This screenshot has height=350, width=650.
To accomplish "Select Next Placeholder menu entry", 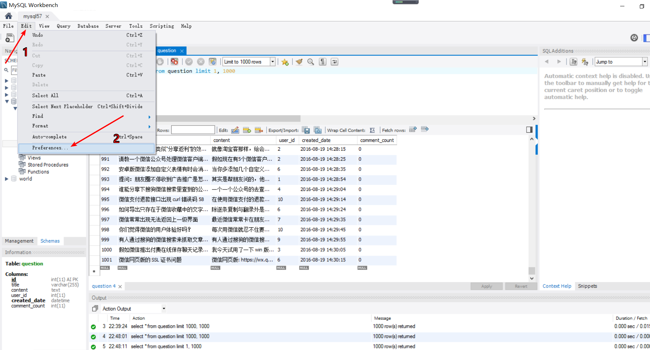I will click(x=86, y=107).
